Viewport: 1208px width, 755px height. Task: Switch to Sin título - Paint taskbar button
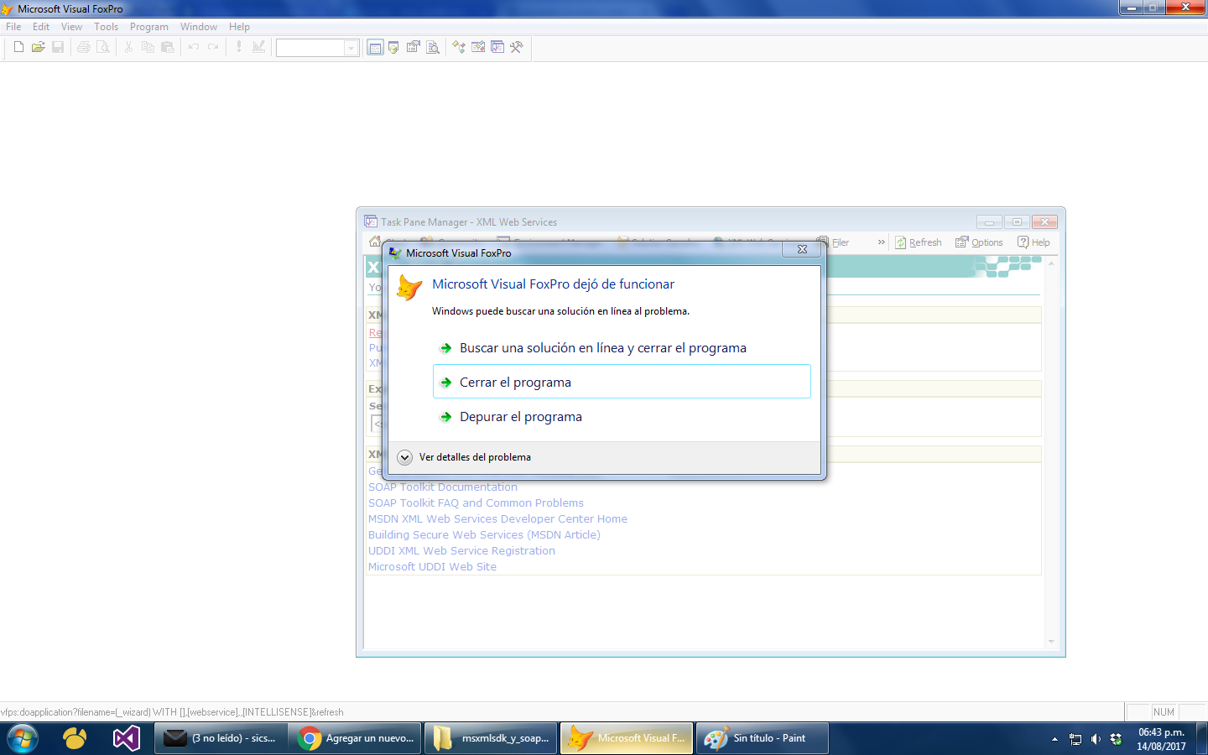[763, 738]
